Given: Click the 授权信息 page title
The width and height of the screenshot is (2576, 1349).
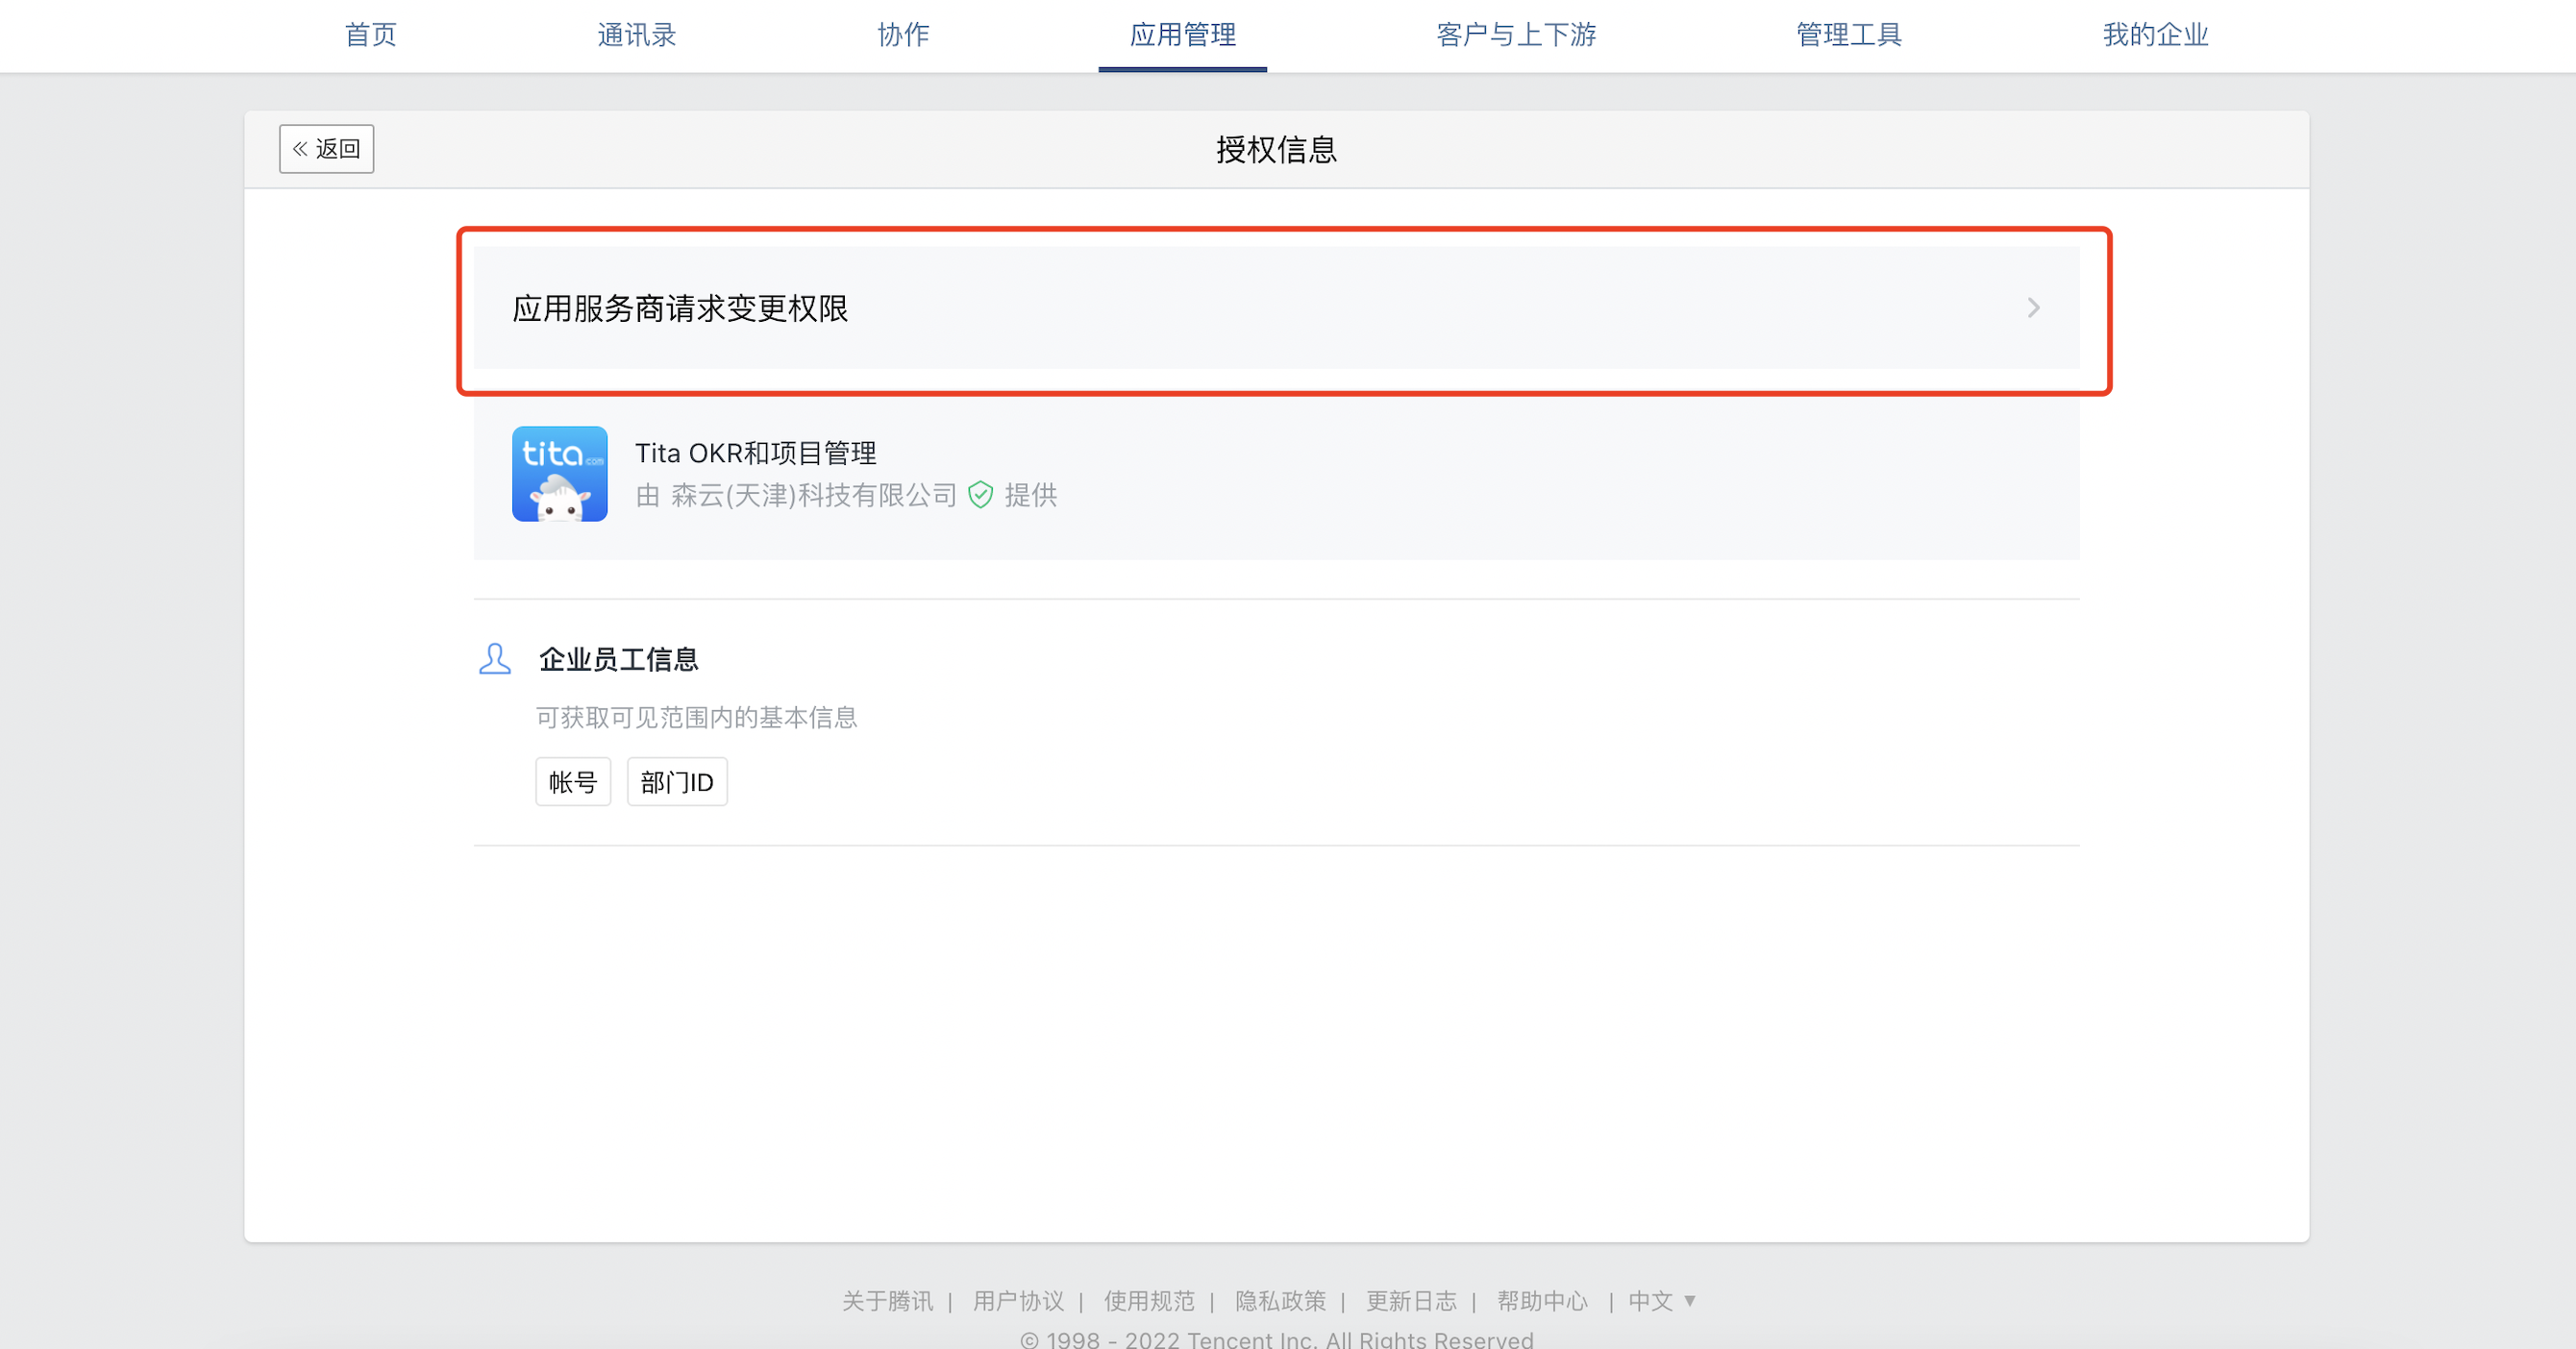Looking at the screenshot, I should click(x=1276, y=149).
